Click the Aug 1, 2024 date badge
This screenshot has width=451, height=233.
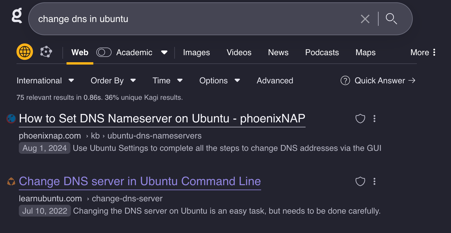coord(45,148)
